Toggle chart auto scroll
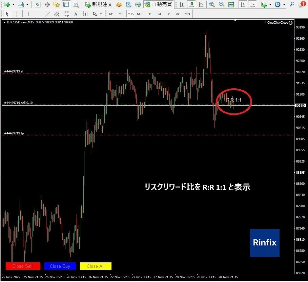This screenshot has height=282, width=308. pos(243,4)
